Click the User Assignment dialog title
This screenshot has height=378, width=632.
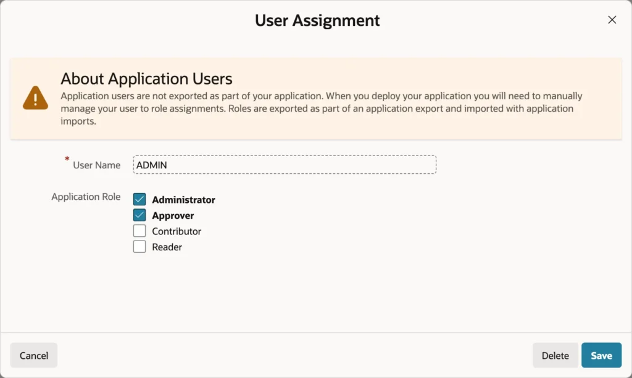pyautogui.click(x=317, y=20)
